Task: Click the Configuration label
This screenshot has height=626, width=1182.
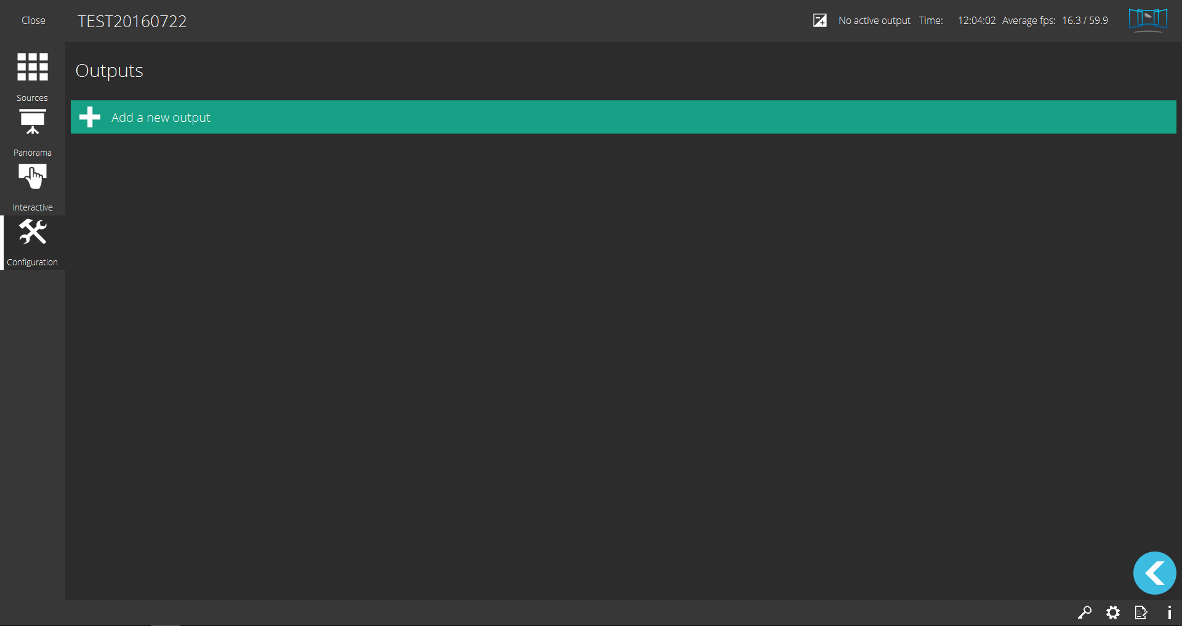Action: [x=33, y=262]
